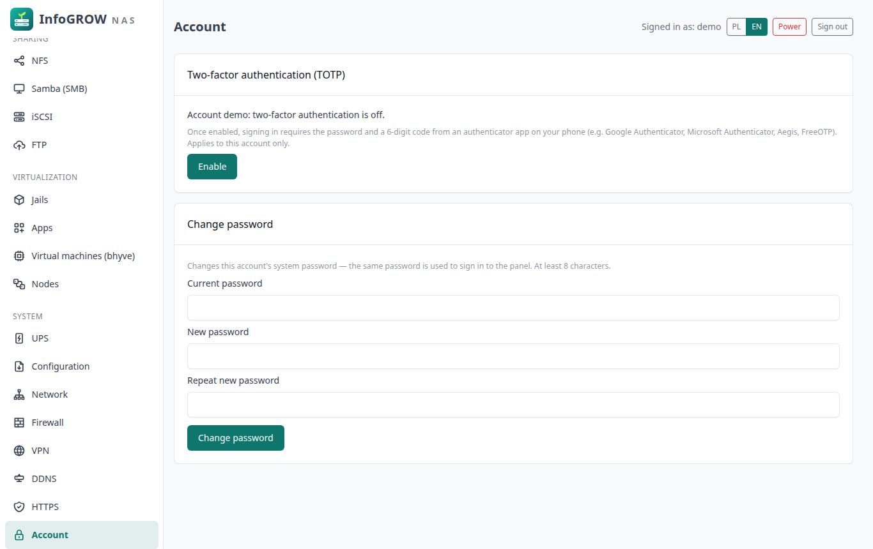The image size is (873, 549).
Task: Click the 'Signed in as: demo' text
Action: tap(681, 27)
